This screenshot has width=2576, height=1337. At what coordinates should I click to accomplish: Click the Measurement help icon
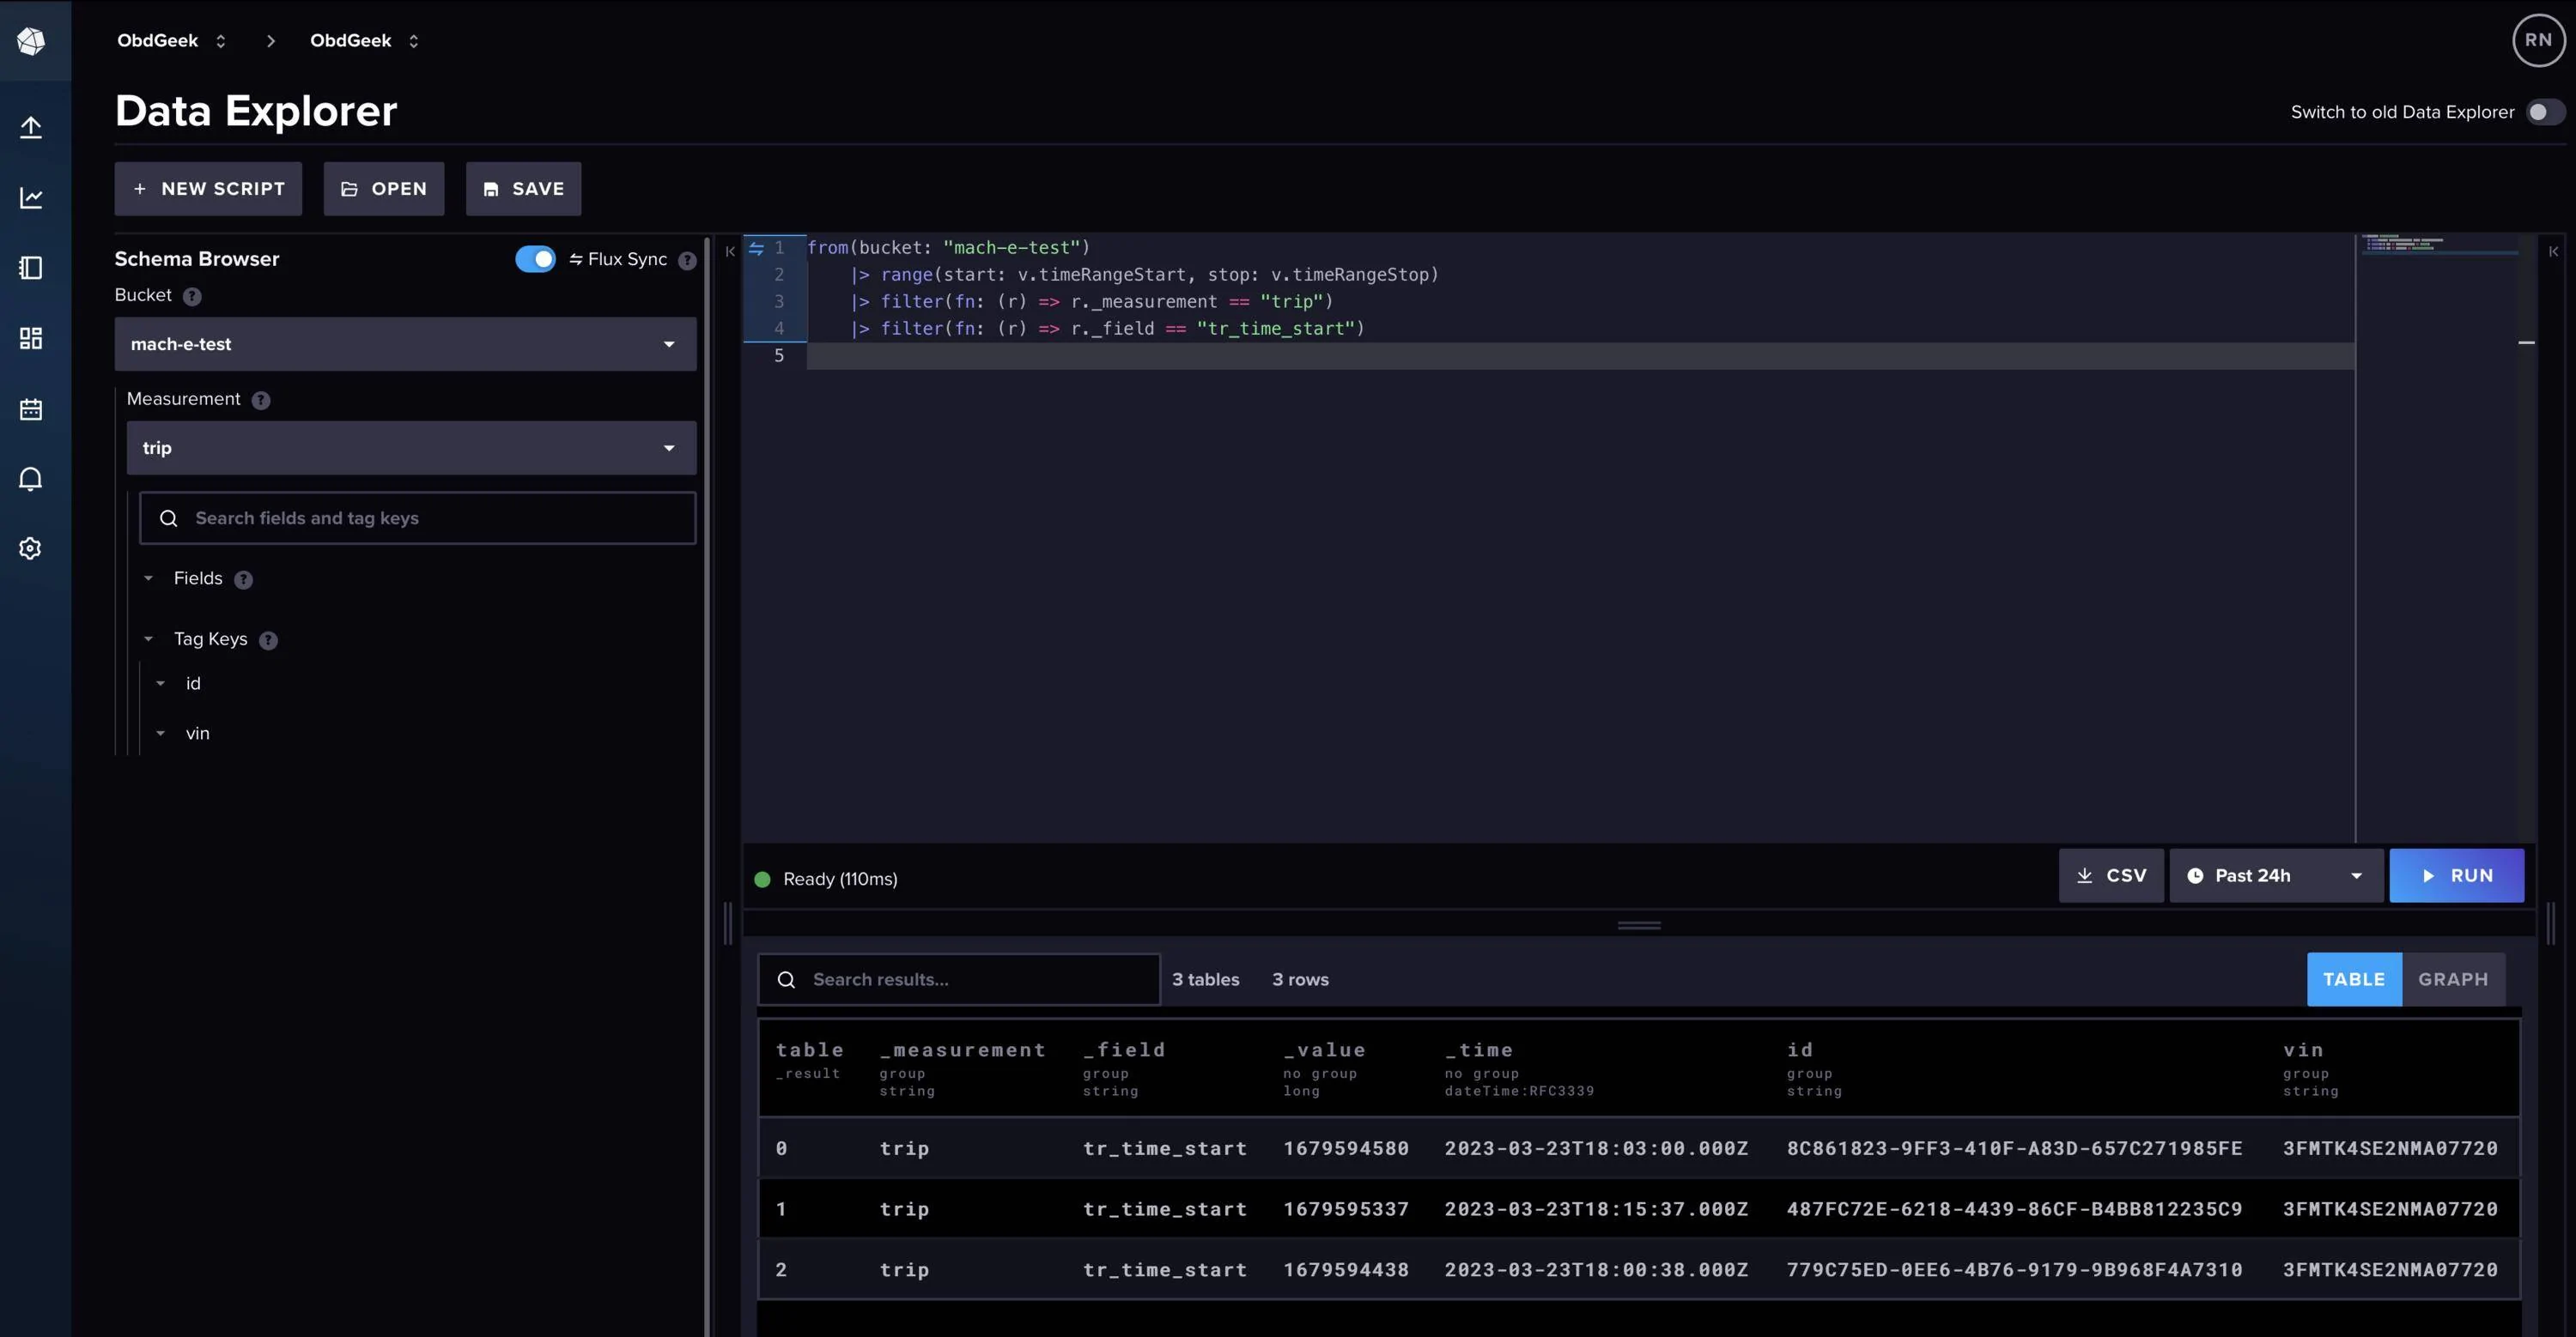pos(261,400)
